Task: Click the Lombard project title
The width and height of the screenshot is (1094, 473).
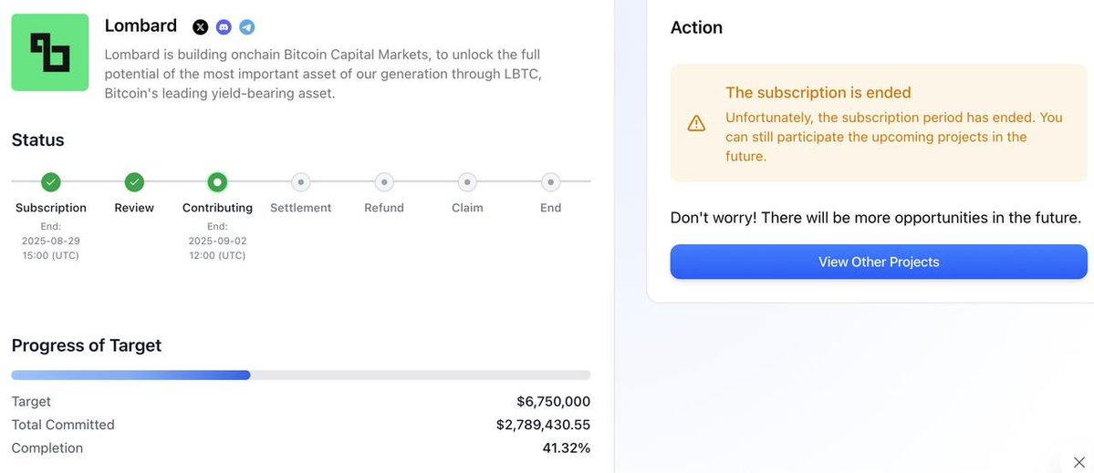Action: 141,26
